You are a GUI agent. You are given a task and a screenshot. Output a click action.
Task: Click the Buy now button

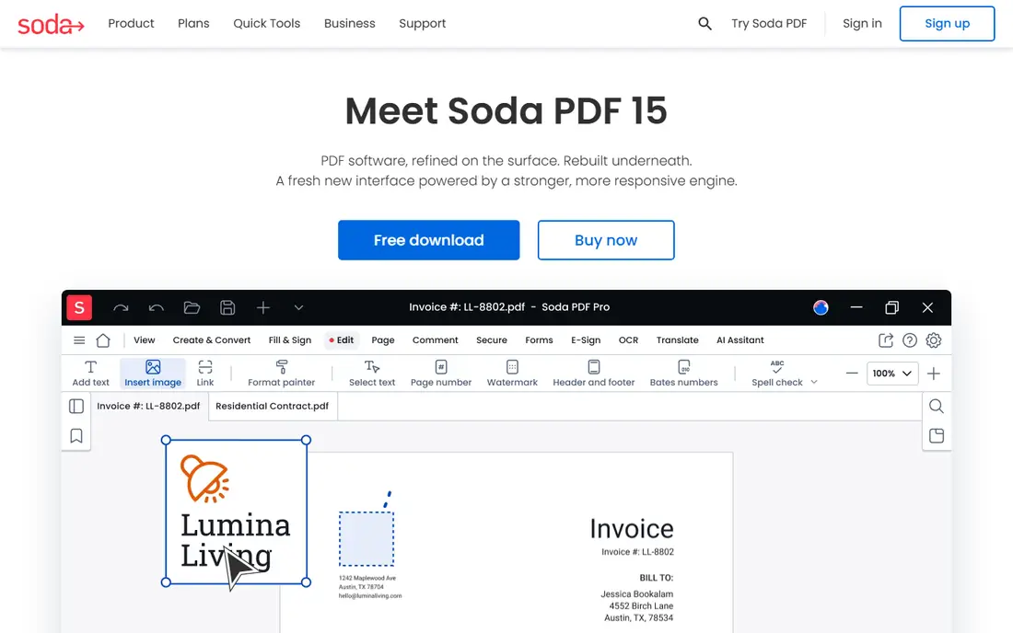(x=606, y=240)
